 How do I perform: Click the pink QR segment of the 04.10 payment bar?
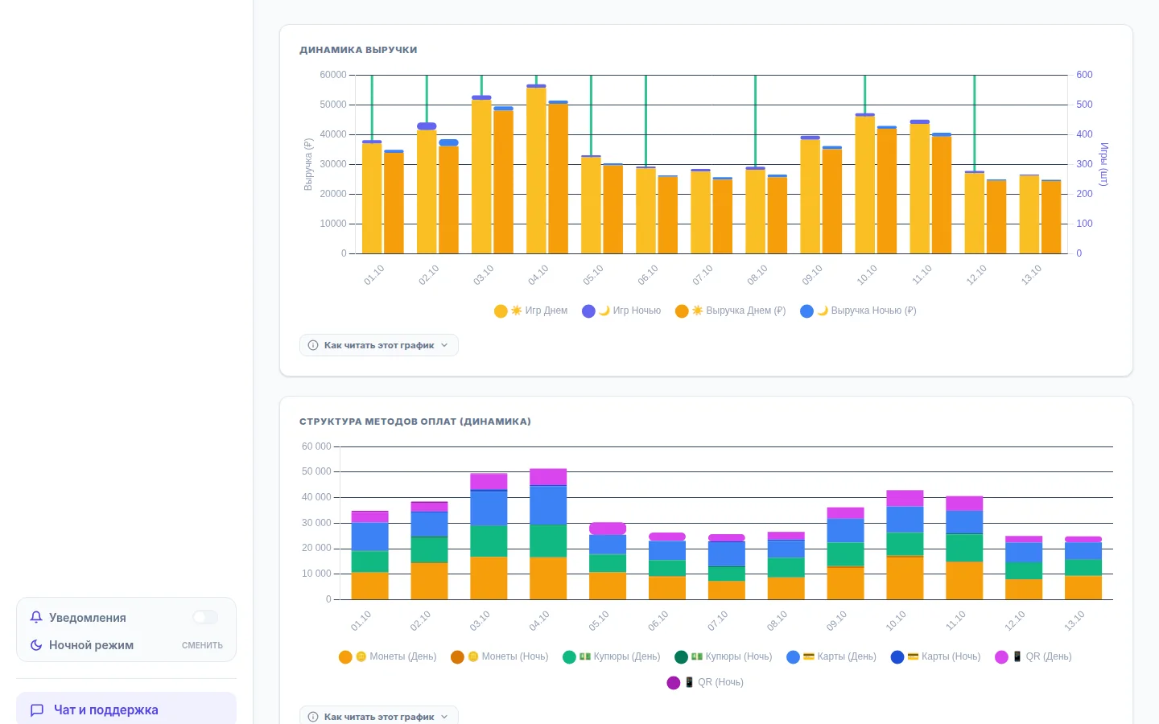click(x=548, y=477)
